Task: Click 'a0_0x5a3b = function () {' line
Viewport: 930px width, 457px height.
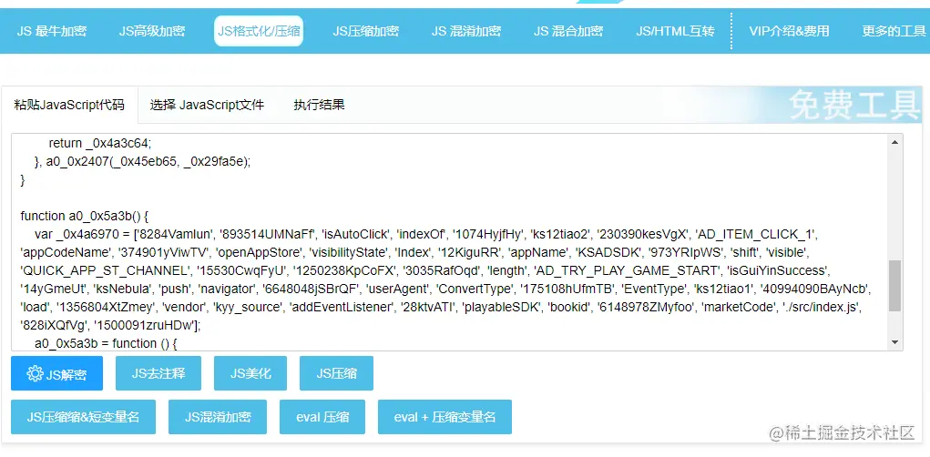Action: (107, 344)
